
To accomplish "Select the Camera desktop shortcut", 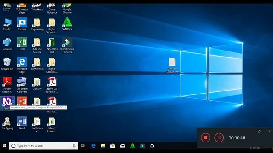I will tap(22, 24).
